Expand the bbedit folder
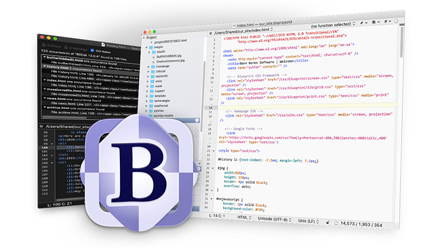442x248 pixels. [x=149, y=52]
